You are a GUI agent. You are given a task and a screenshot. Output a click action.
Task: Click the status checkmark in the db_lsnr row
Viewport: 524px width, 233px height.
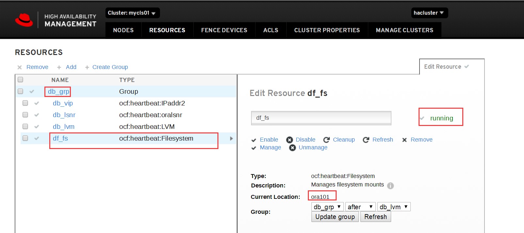(37, 115)
